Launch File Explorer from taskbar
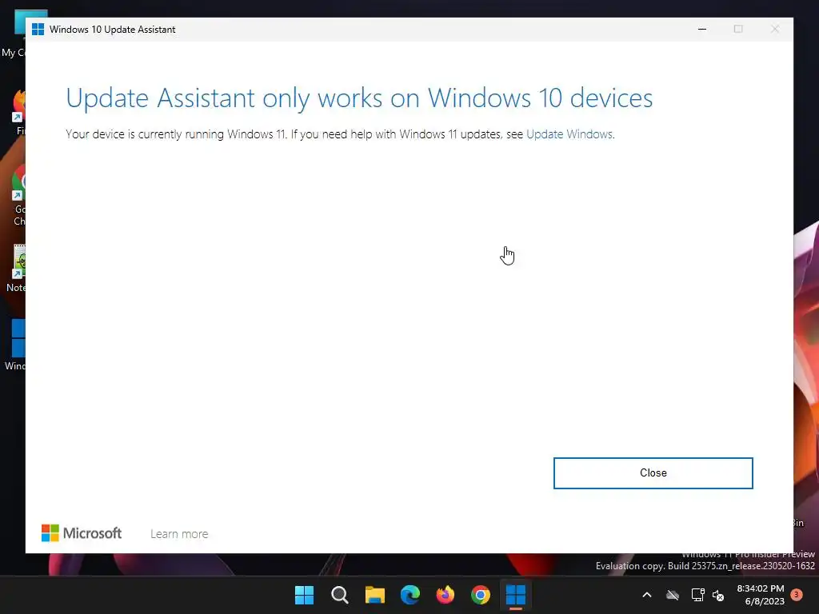This screenshot has height=614, width=819. coord(375,595)
